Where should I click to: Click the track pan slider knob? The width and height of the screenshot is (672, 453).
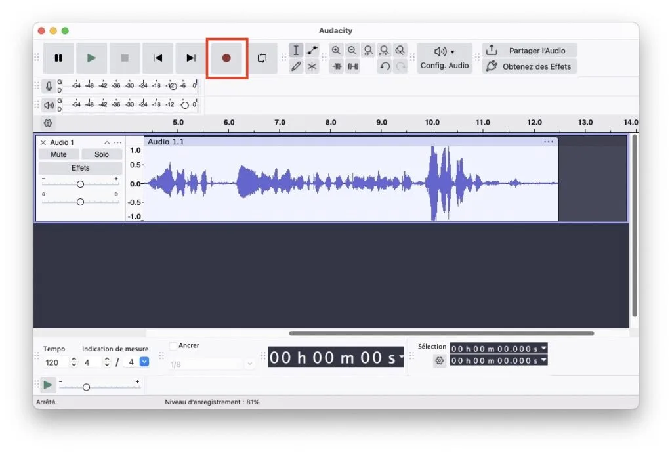(x=80, y=202)
